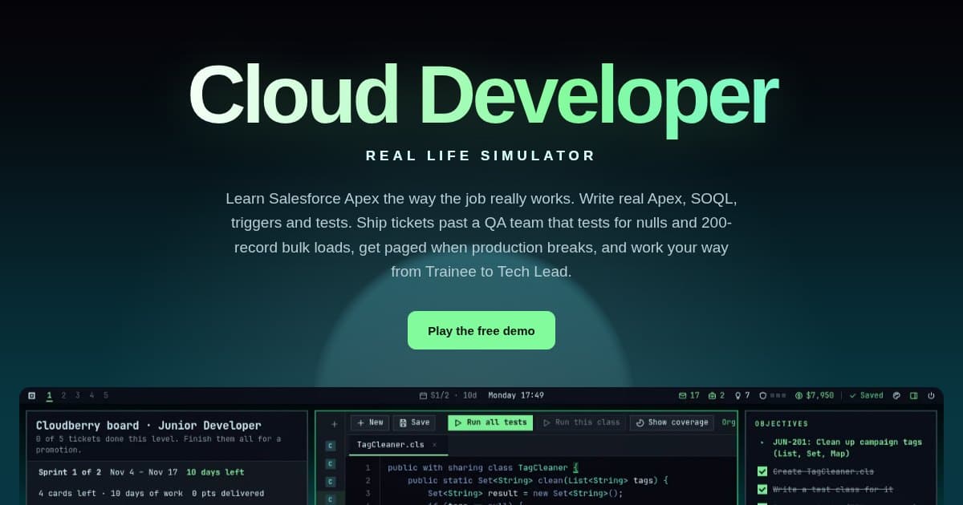Viewport: 963px width, 505px height.
Task: Switch to workspace tab 3
Action: (x=77, y=395)
